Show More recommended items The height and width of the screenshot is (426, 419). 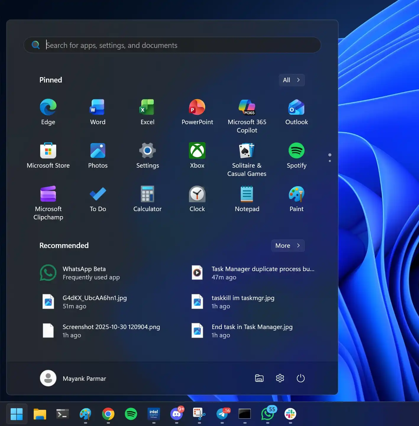click(x=287, y=246)
